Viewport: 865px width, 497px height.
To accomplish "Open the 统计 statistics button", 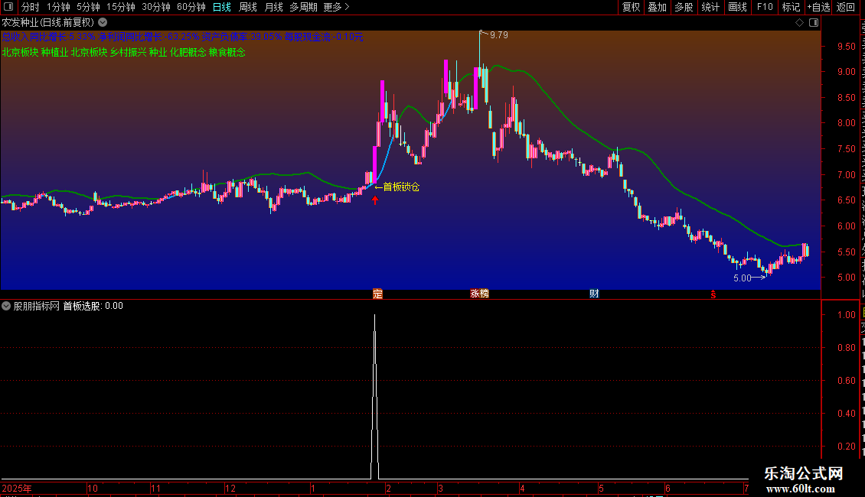I will 710,7.
